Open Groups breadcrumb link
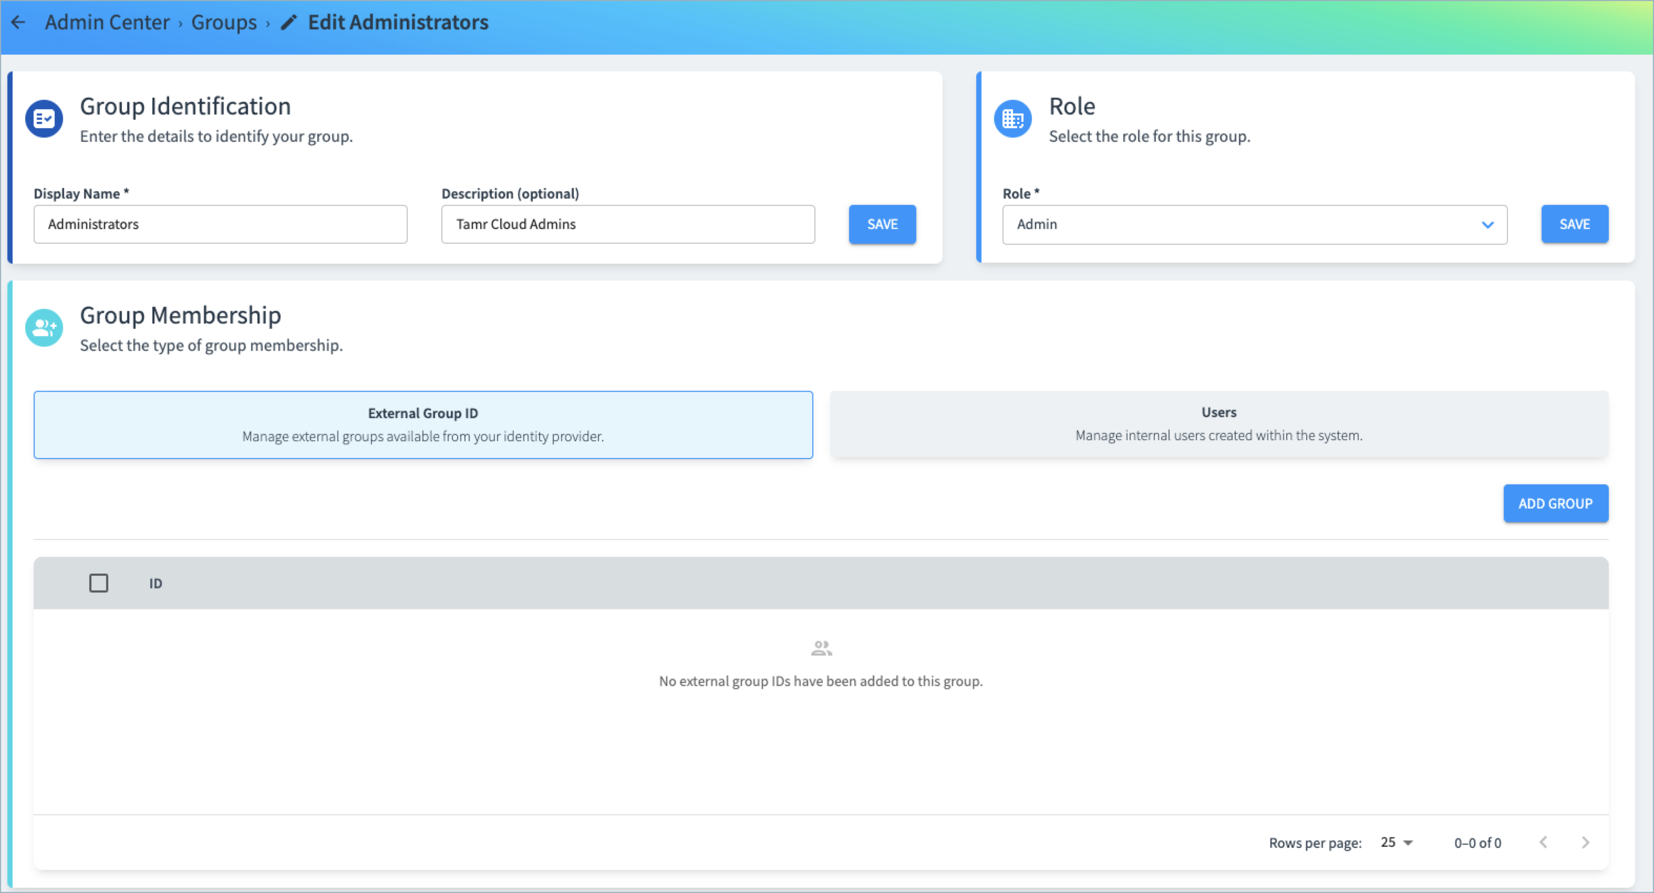 (223, 23)
